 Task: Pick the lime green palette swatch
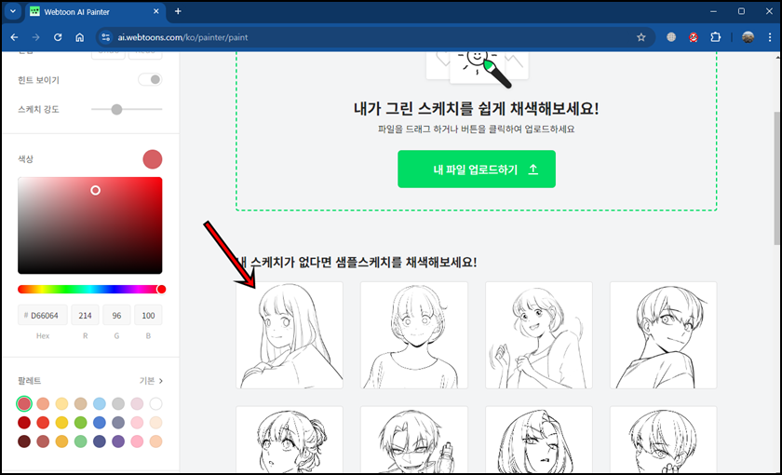80,423
